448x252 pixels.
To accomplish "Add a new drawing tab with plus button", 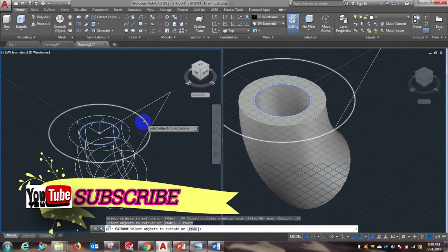I will [x=114, y=44].
